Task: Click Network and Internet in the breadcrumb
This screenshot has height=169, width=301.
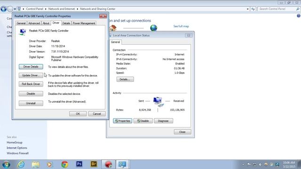Action: click(62, 9)
